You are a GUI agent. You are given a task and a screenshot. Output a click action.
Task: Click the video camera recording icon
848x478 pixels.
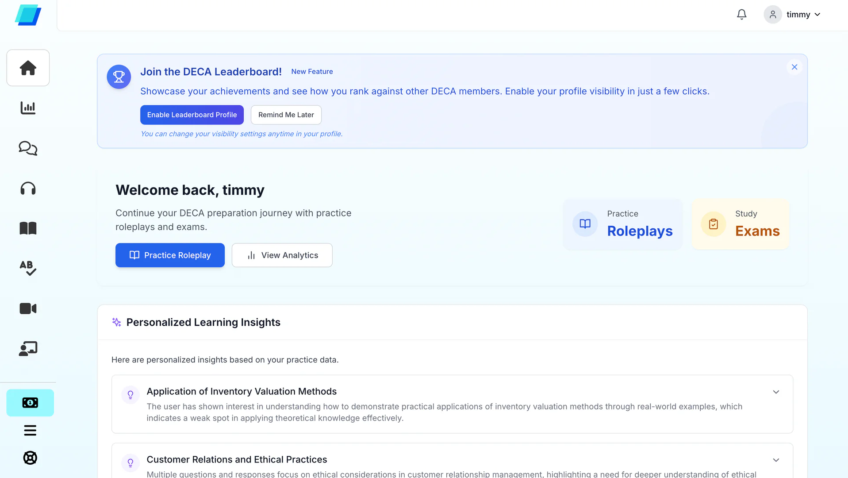pos(28,308)
